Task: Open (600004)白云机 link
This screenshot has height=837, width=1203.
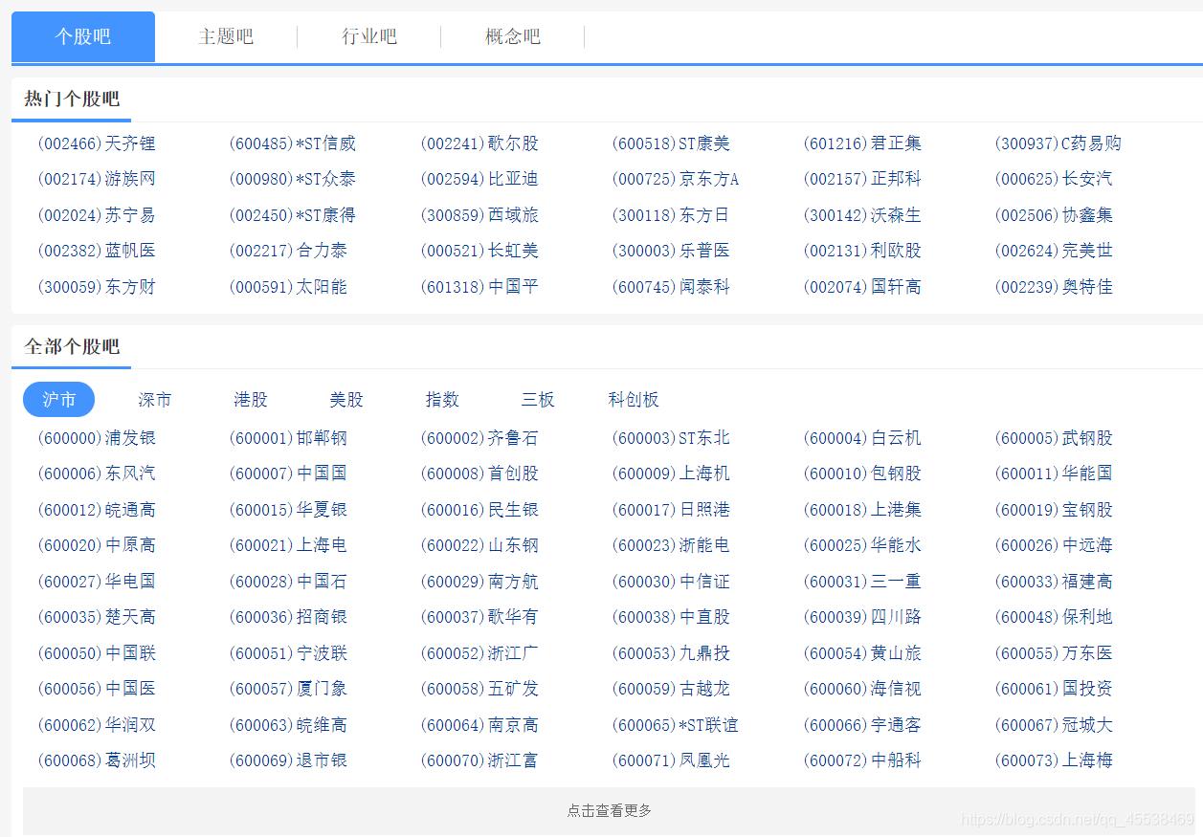Action: 862,438
